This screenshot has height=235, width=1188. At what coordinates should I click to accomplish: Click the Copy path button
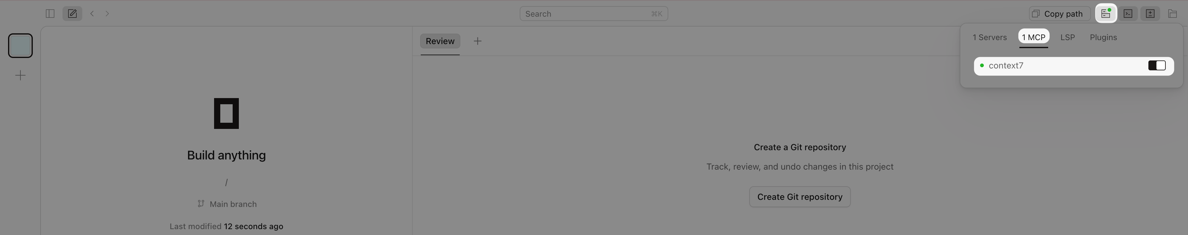1059,14
